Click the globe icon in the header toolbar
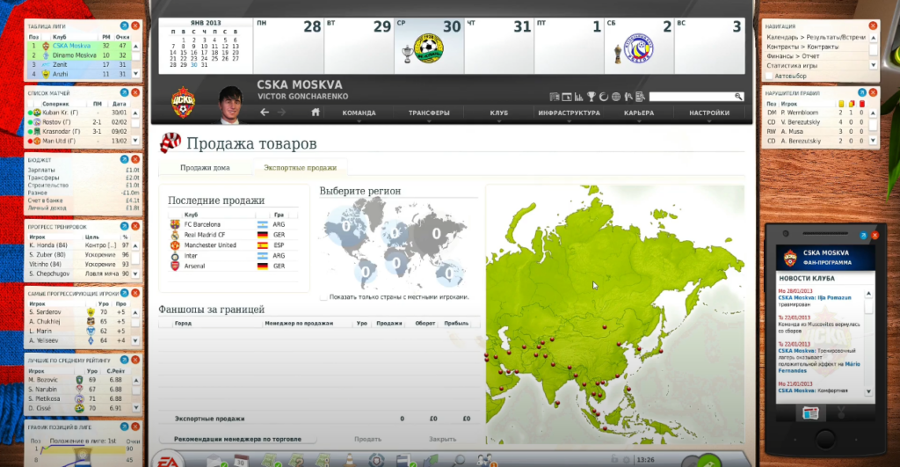900x467 pixels. tap(616, 97)
